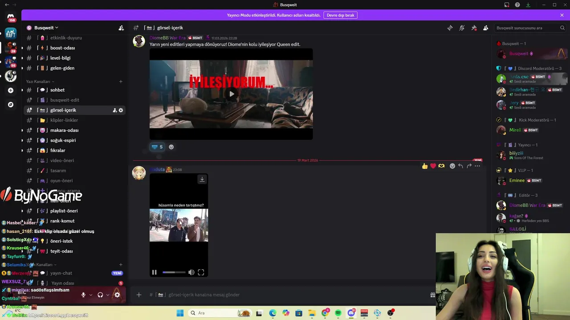
Task: Adjust the video progress slider
Action: pyautogui.click(x=174, y=272)
